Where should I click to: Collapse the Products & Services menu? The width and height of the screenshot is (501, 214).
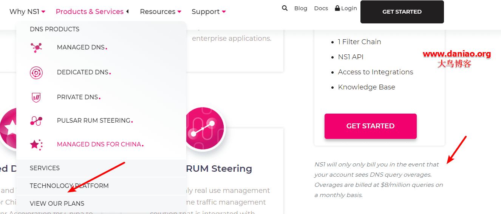click(x=92, y=12)
